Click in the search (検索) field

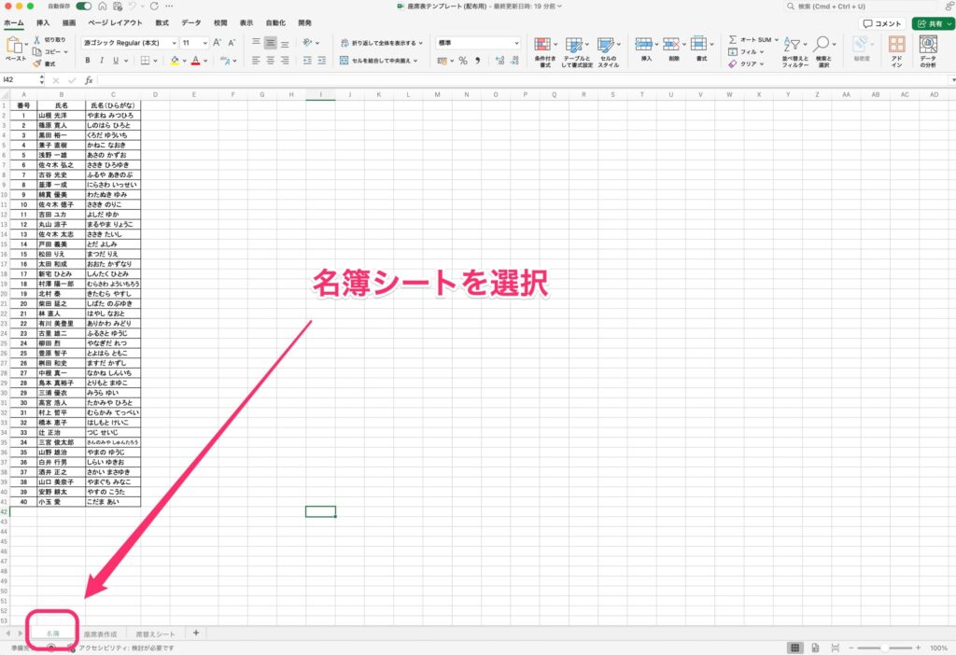pyautogui.click(x=840, y=6)
